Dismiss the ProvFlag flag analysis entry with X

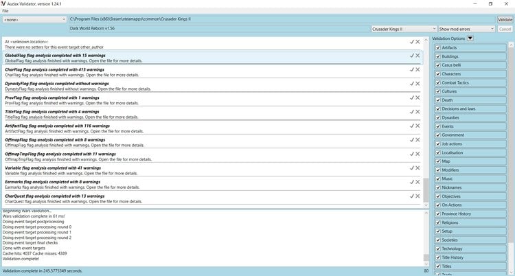coord(417,97)
